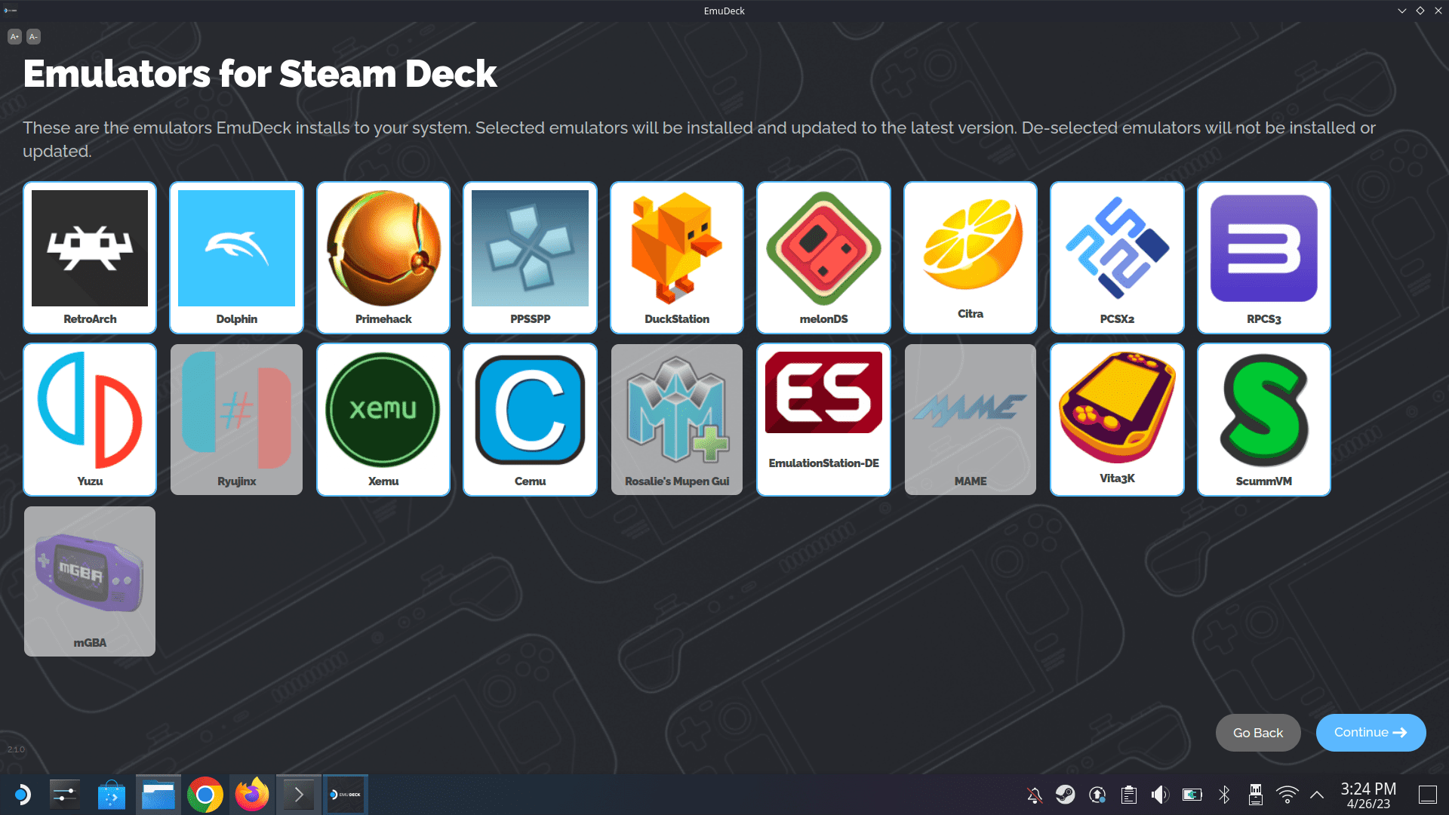Enable the greyed-out MAME emulator
Viewport: 1449px width, 815px height.
971,420
